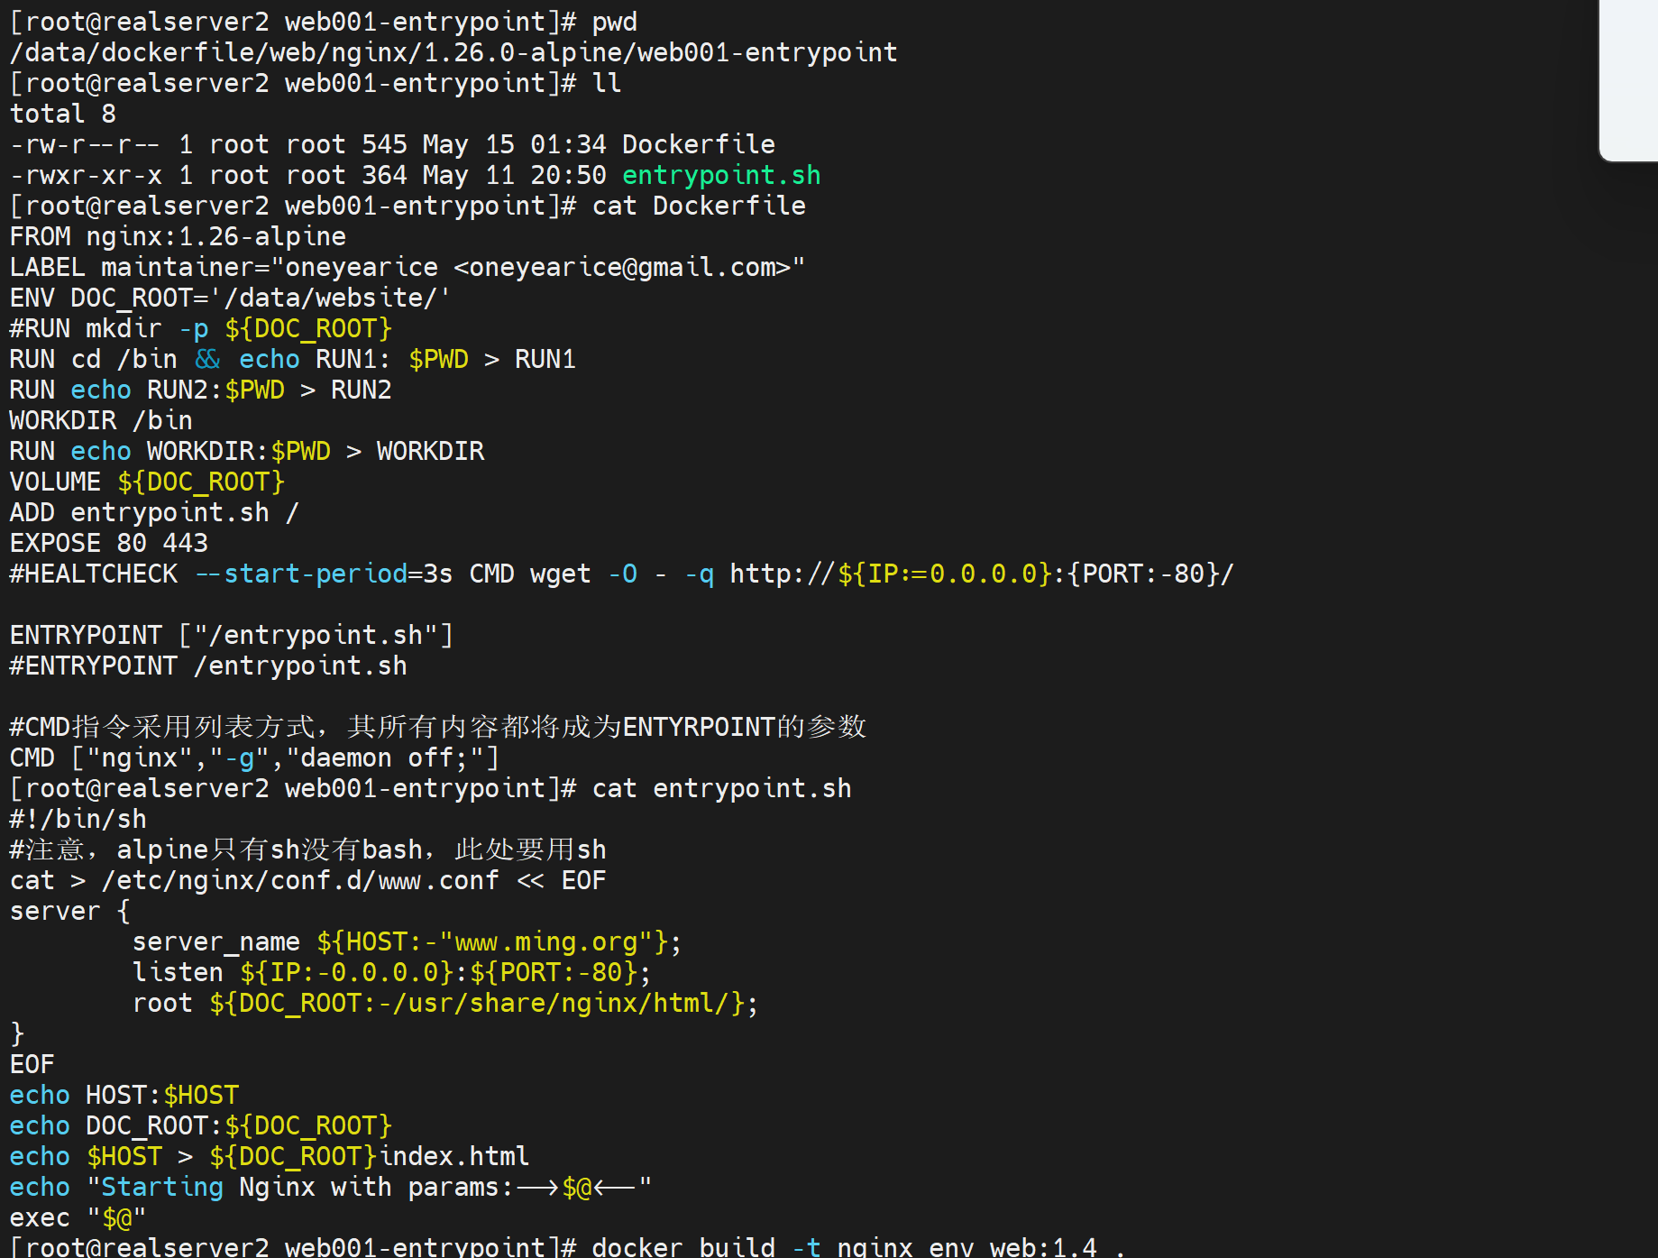Click the Dockerfile filename in ll output
Image resolution: width=1658 pixels, height=1258 pixels.
[x=698, y=144]
